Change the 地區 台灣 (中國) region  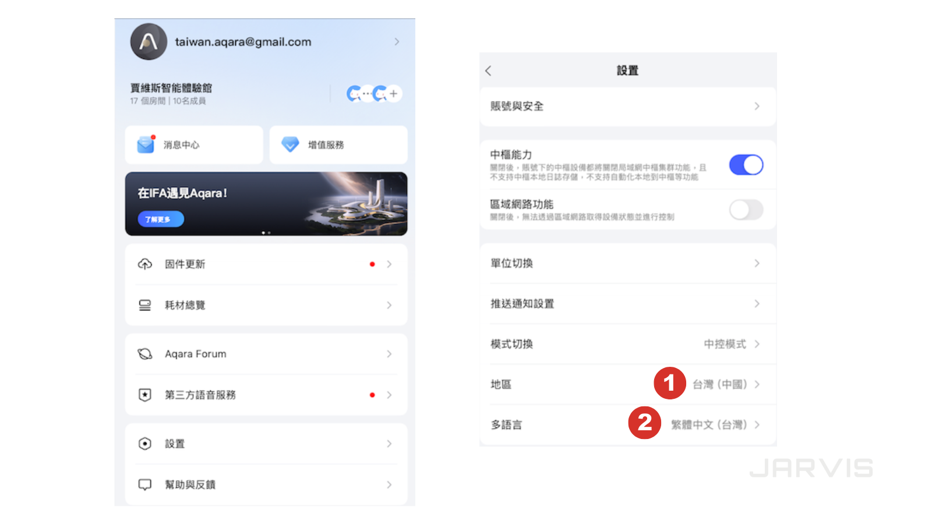(628, 384)
